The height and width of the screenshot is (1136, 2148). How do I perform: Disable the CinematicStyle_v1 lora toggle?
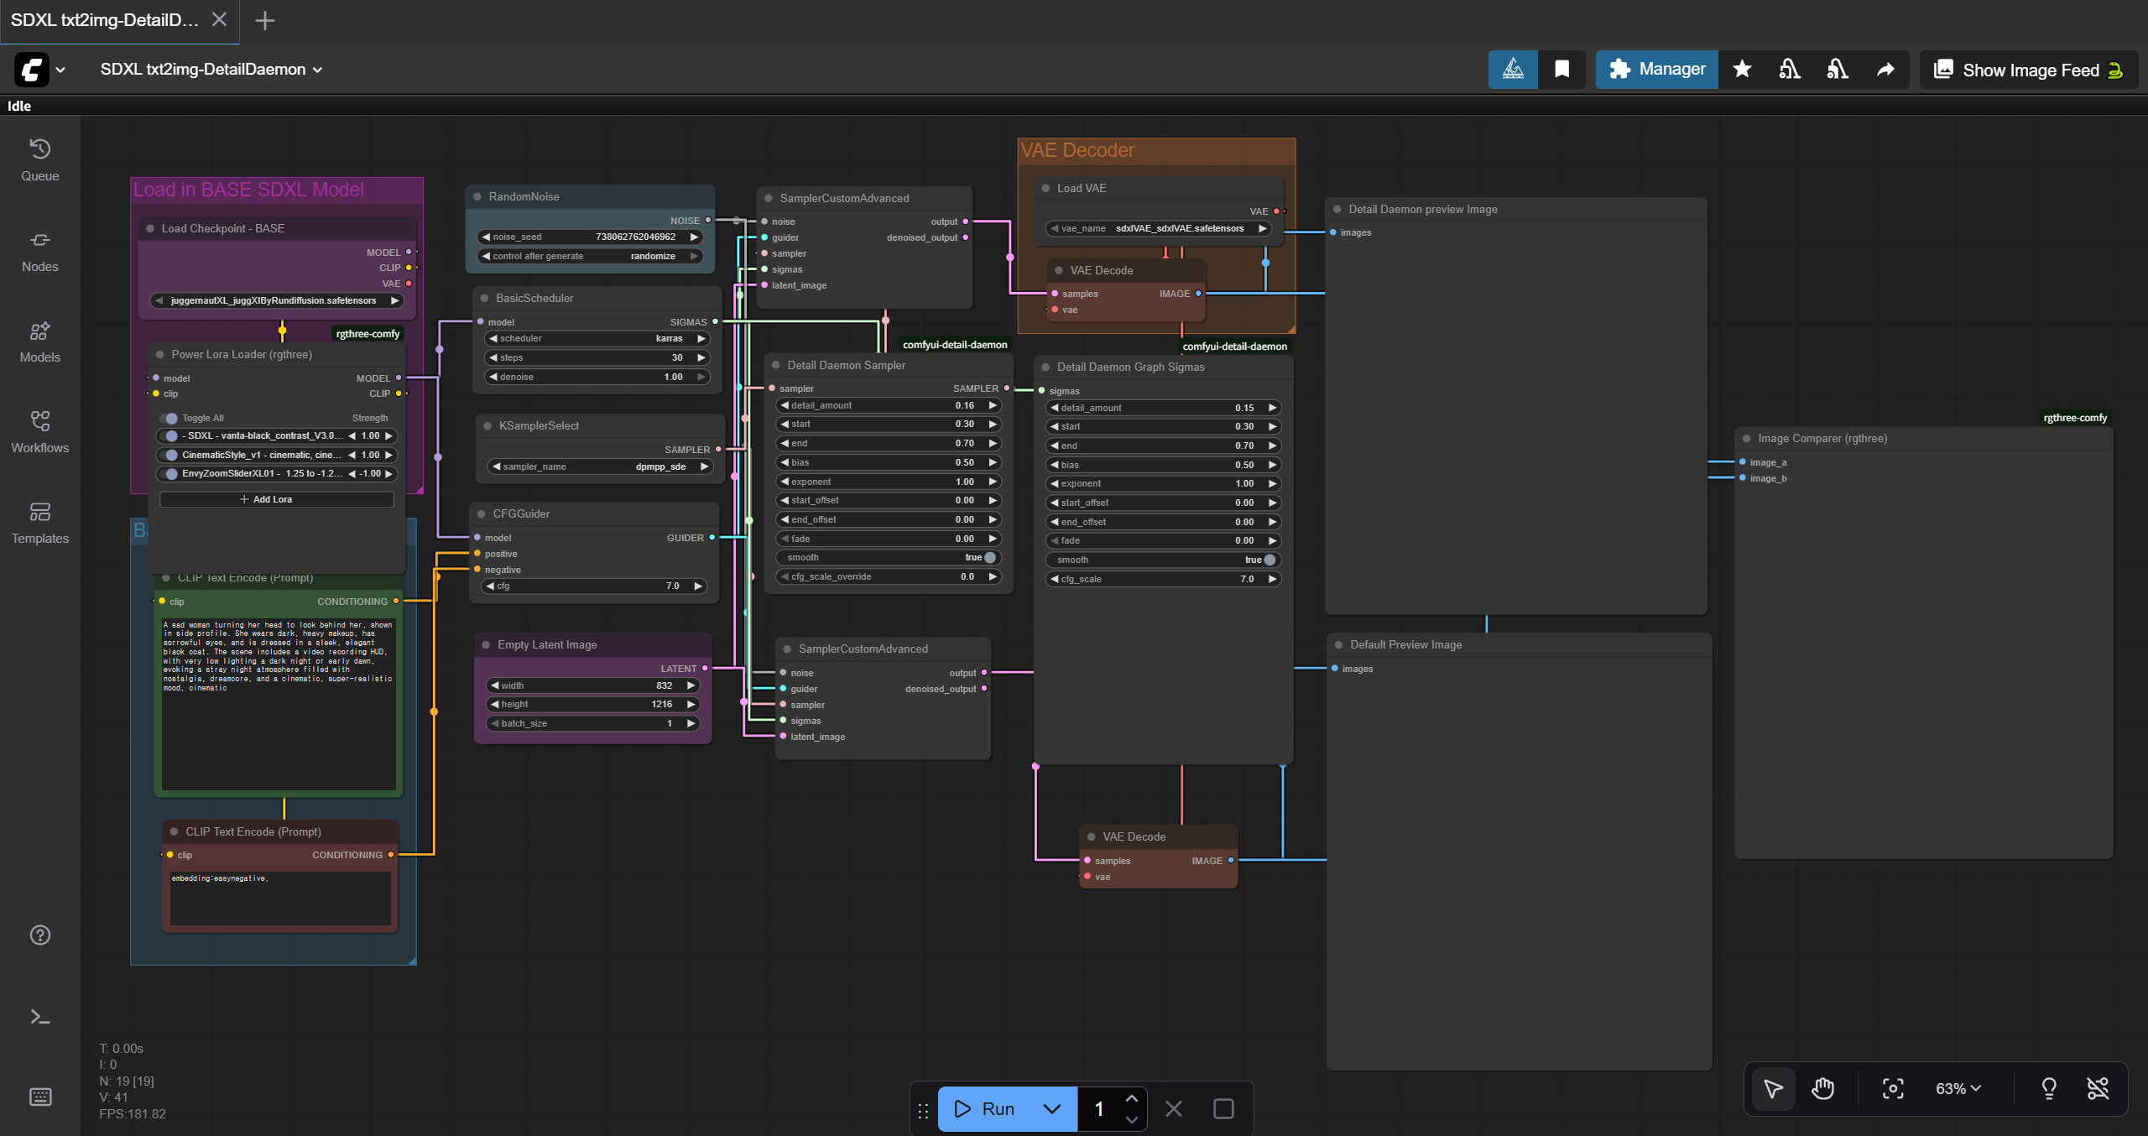tap(167, 455)
